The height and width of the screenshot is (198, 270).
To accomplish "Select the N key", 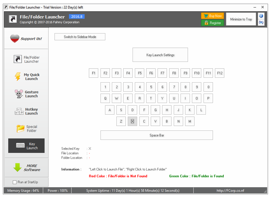I will click(x=178, y=121).
